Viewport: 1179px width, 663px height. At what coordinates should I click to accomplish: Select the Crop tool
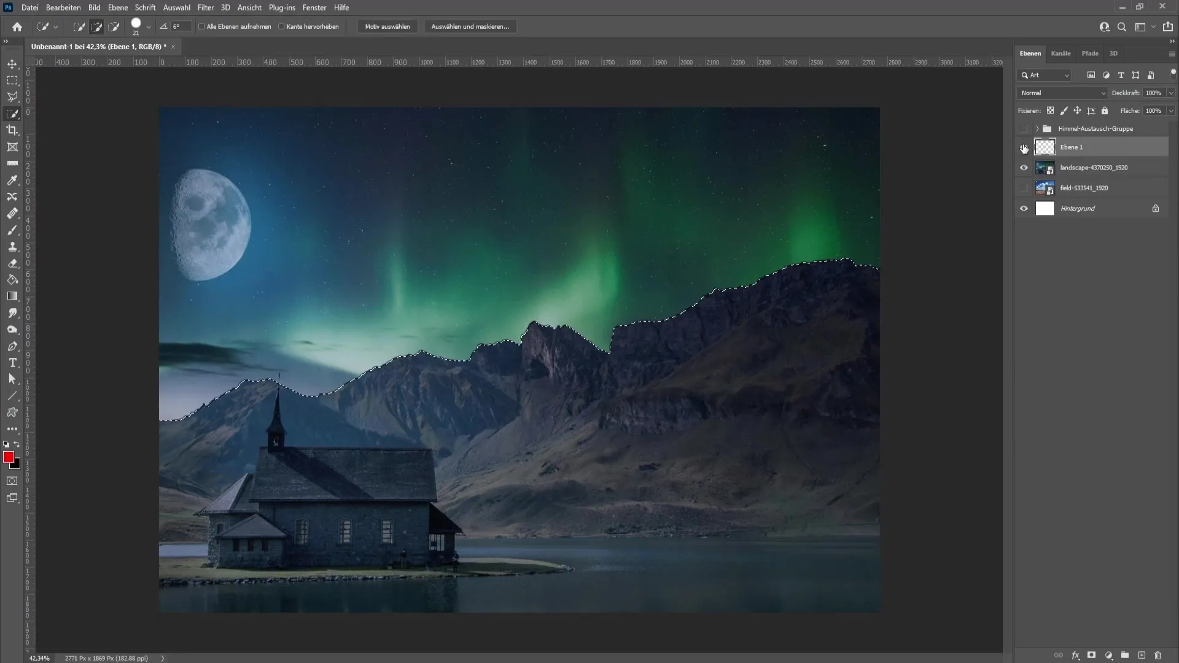[12, 130]
